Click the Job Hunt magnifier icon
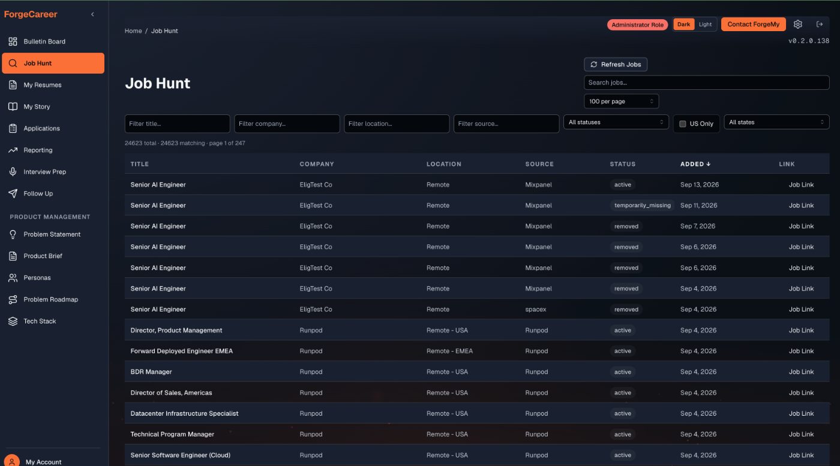Viewport: 840px width, 466px height. tap(13, 63)
